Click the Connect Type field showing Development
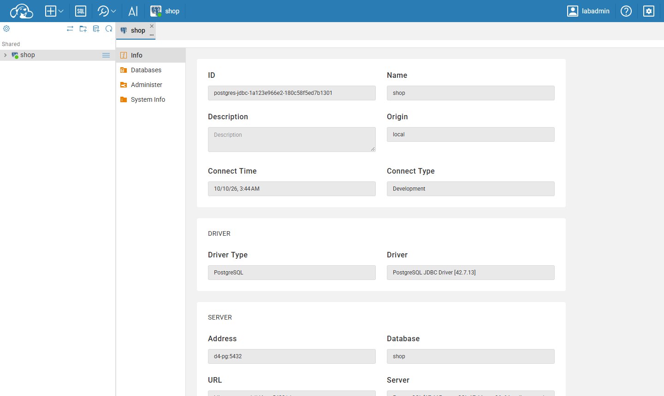 pos(471,189)
